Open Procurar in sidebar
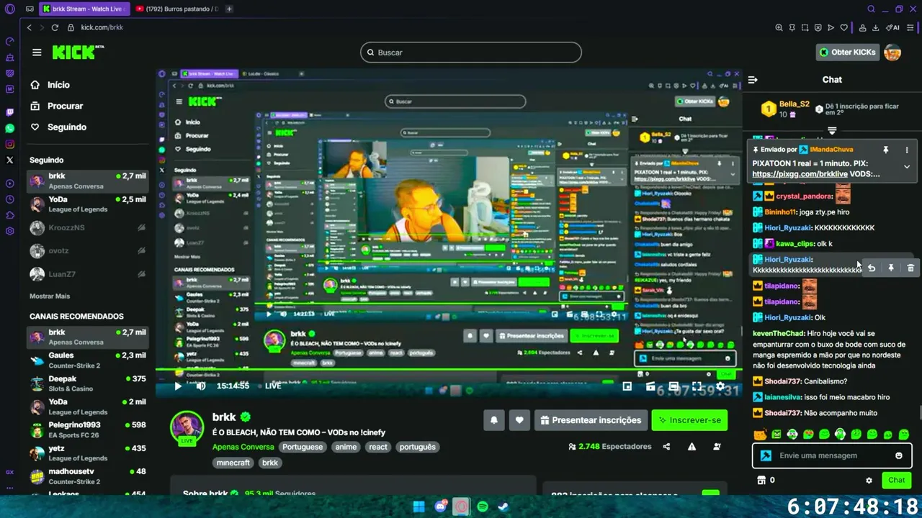The image size is (922, 518). [x=57, y=106]
